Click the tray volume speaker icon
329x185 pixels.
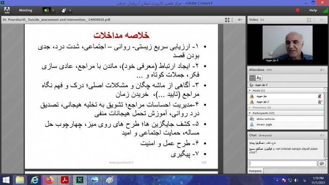pos(296,180)
